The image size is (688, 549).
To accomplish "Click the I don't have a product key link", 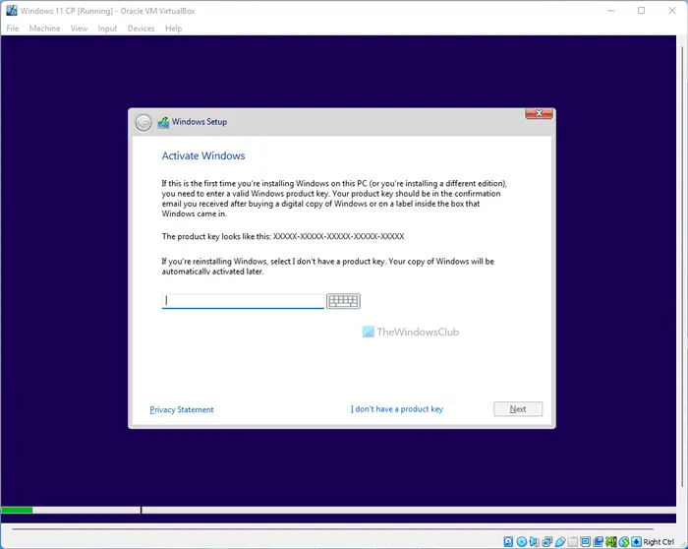I will click(x=397, y=409).
